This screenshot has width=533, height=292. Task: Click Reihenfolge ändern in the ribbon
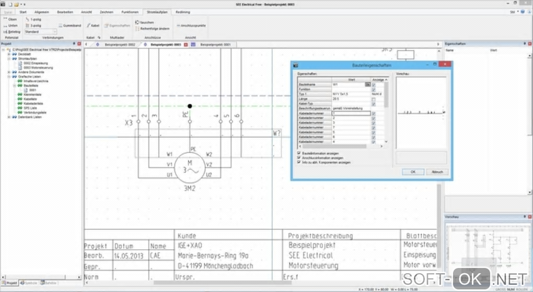[x=152, y=29]
